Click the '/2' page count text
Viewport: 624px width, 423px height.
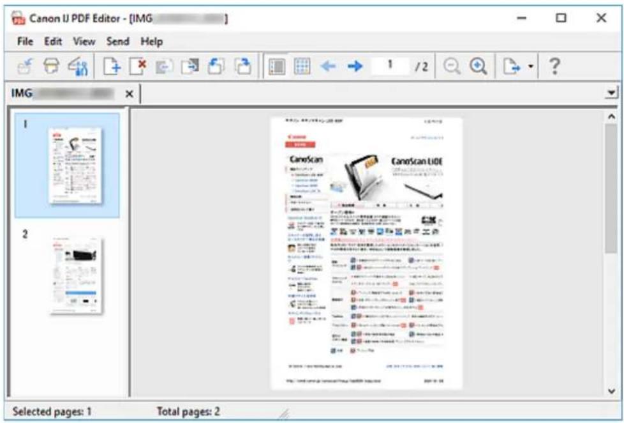coord(422,66)
